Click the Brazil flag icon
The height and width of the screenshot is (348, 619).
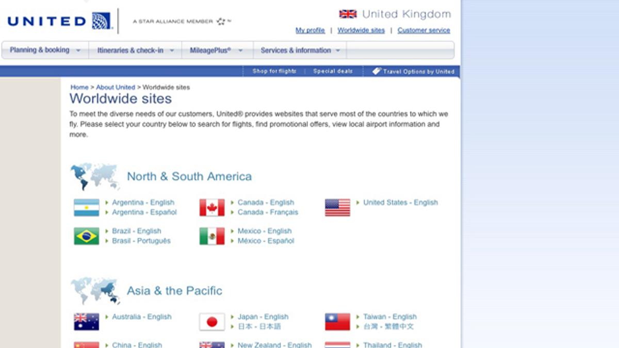click(86, 236)
